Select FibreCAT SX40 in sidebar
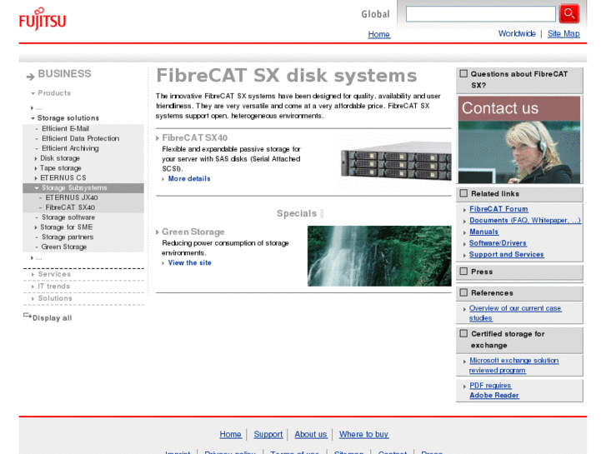The height and width of the screenshot is (454, 606). pyautogui.click(x=70, y=207)
